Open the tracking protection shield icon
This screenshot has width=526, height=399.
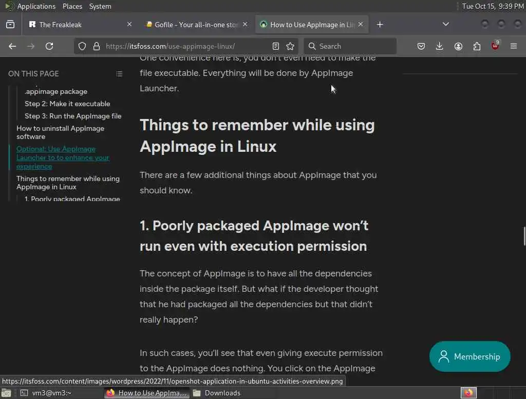82,46
